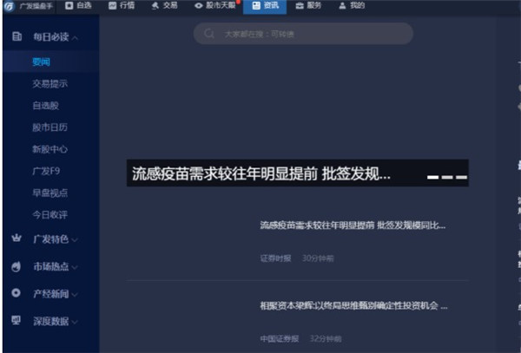Screen dimensions: 521x353
Task: Open the 自选 tab
Action: pyautogui.click(x=78, y=6)
